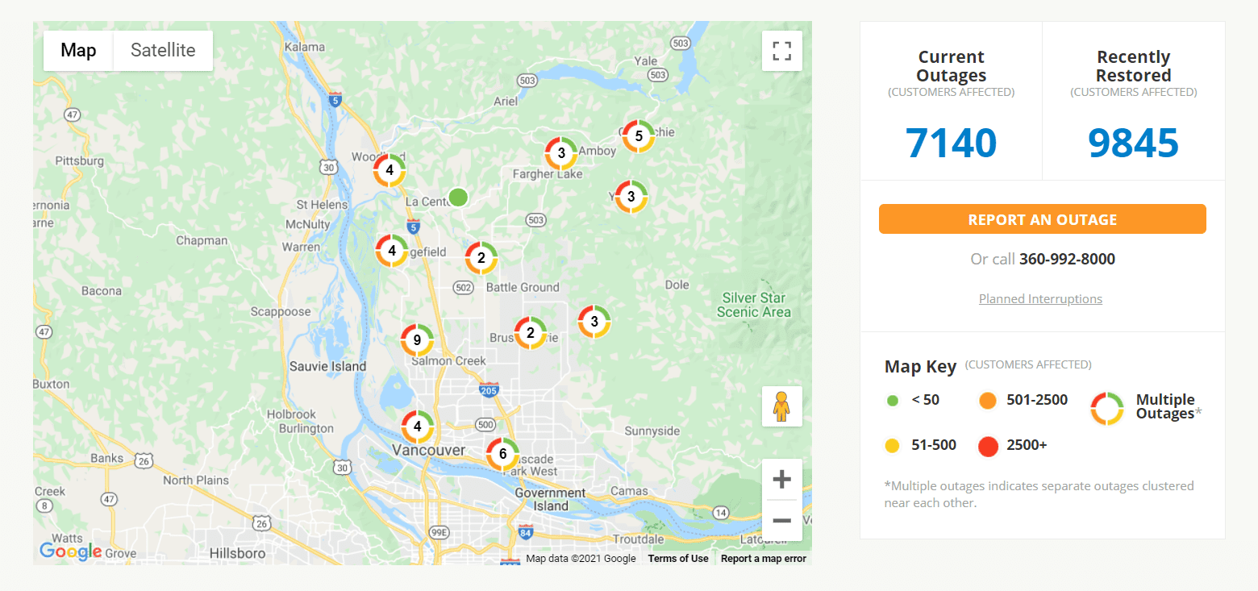Screen dimensions: 1258x591
Task: Zoom out of the map
Action: [781, 520]
